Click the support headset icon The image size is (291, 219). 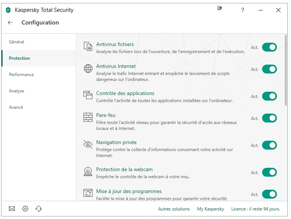click(x=39, y=209)
